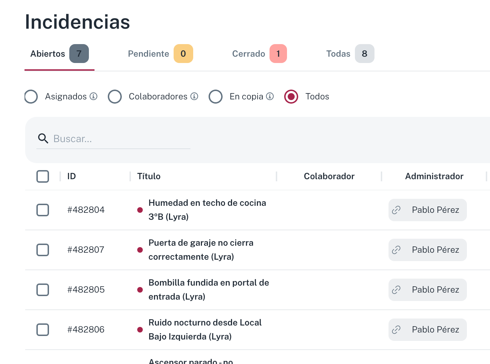Check the box for incident #482804

pyautogui.click(x=43, y=210)
